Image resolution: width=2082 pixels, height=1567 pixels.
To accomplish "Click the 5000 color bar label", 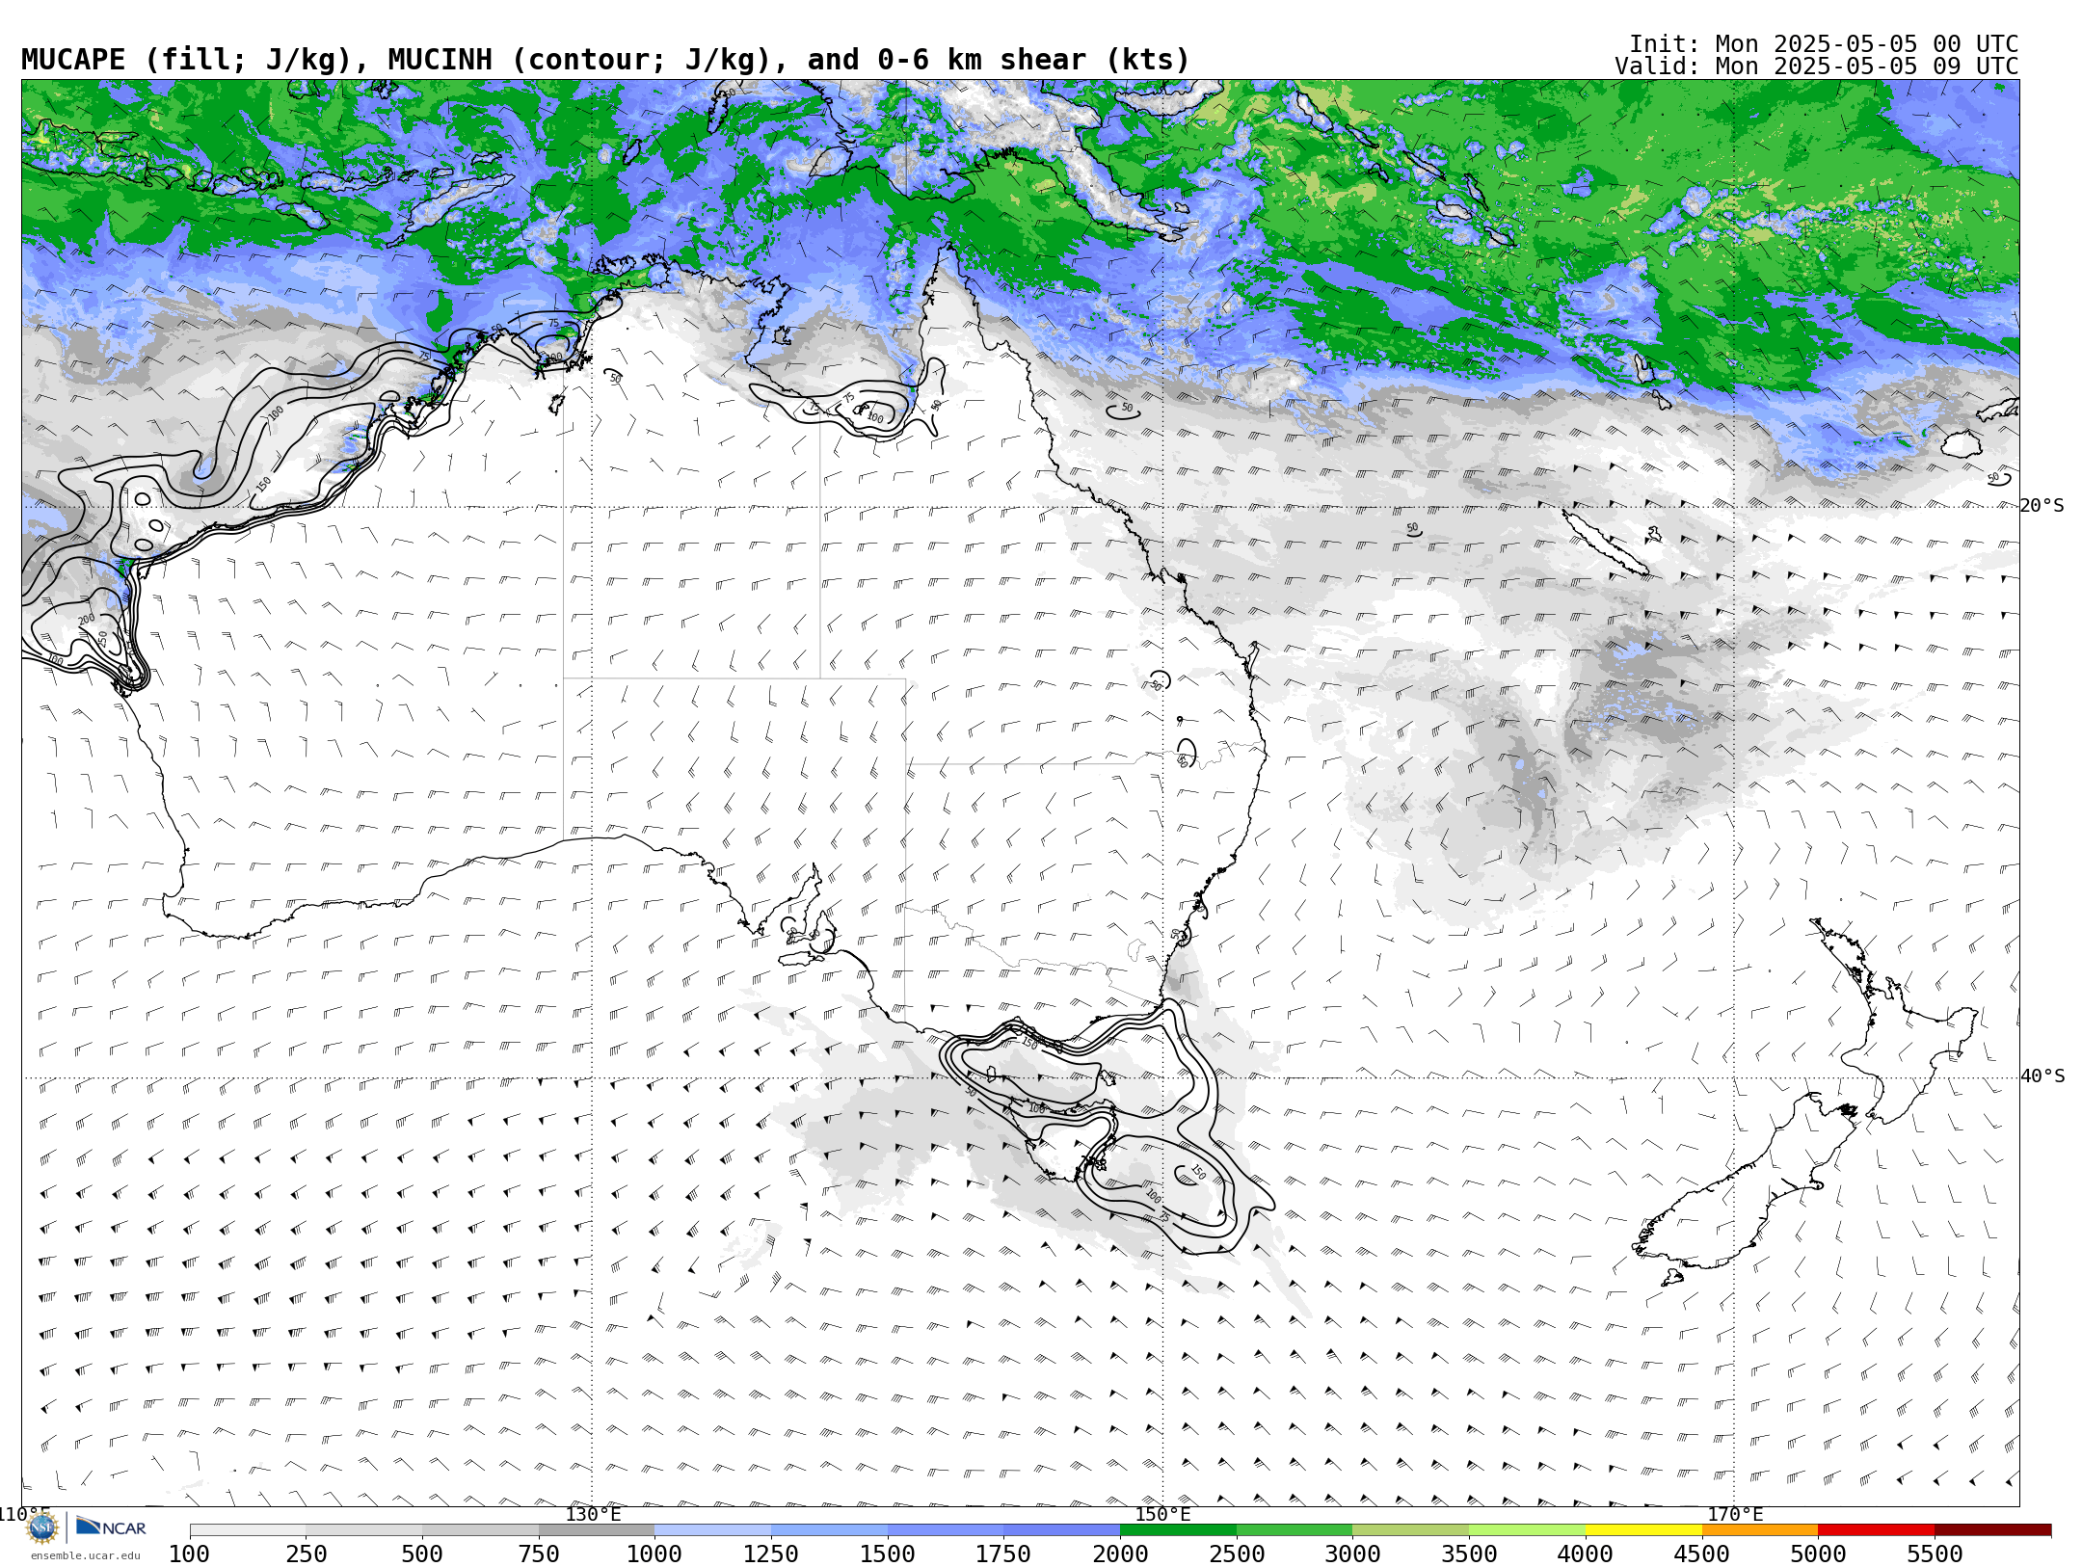I will 1818,1554.
